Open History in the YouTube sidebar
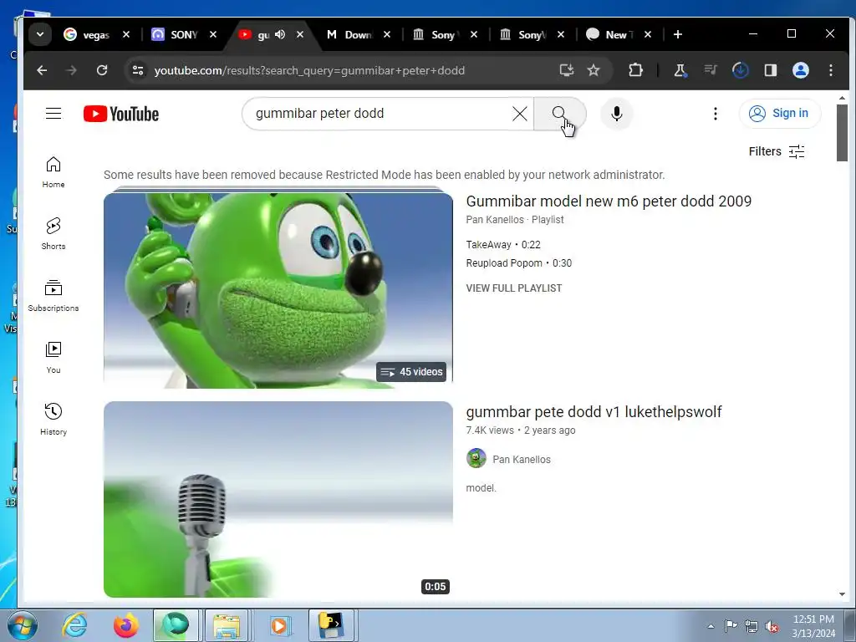The image size is (856, 642). tap(53, 420)
